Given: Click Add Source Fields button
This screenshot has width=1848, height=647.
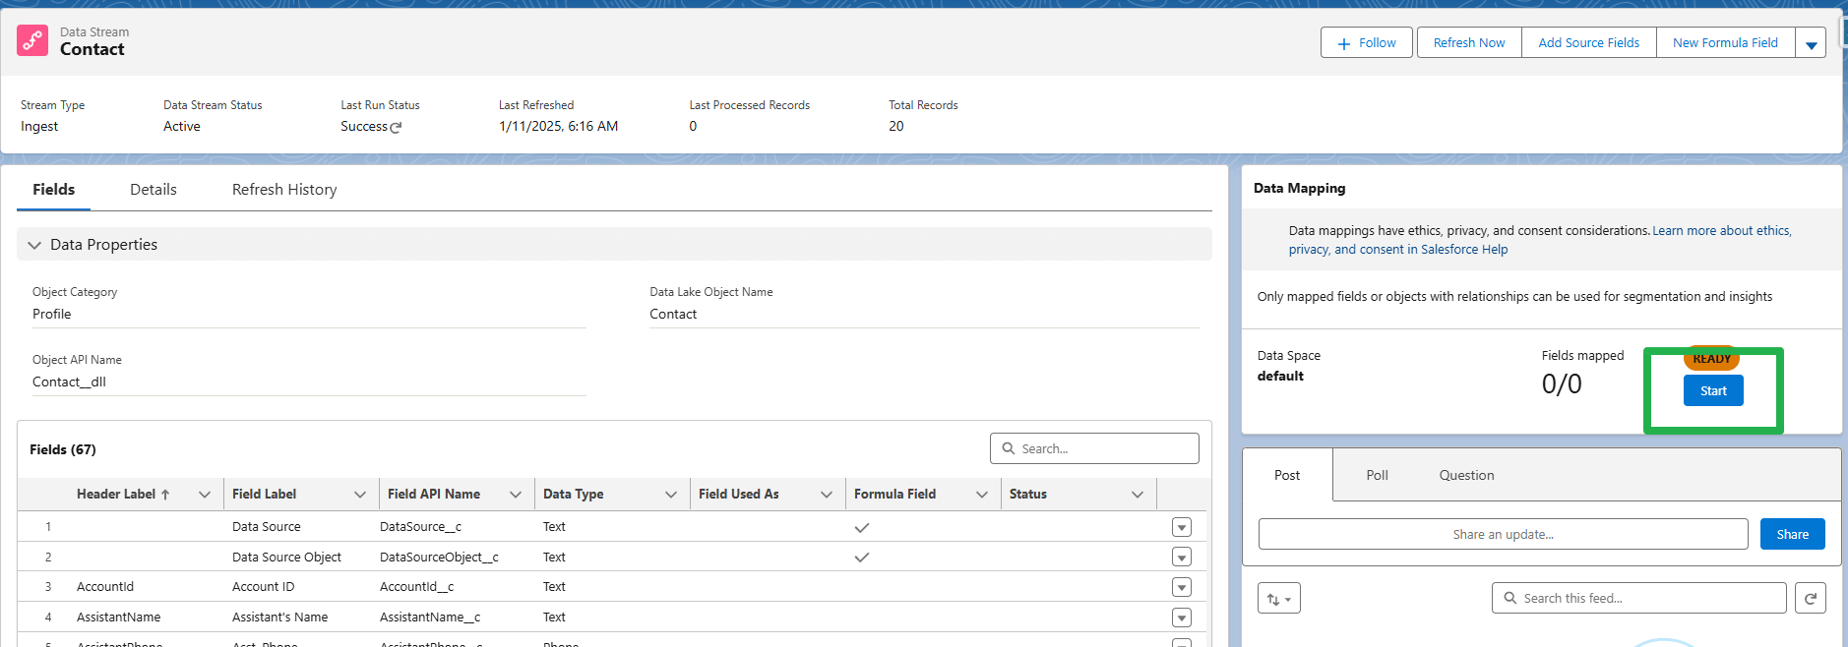Looking at the screenshot, I should coord(1589,43).
